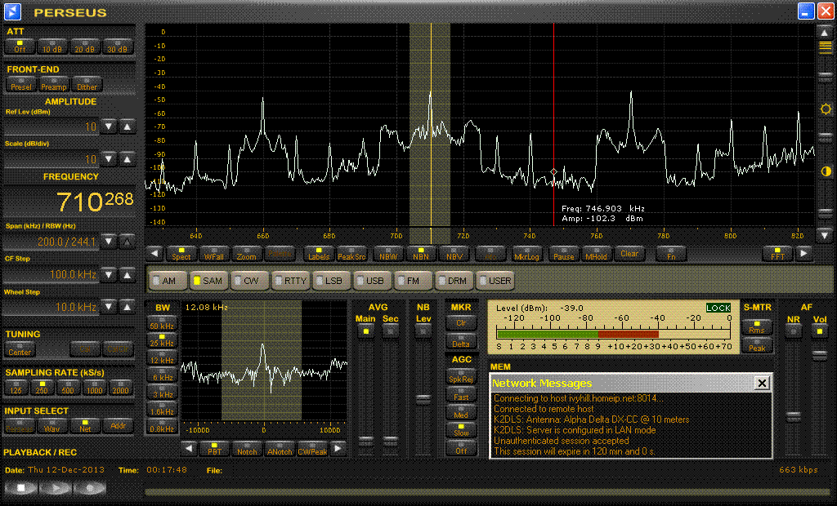Toggle the Labels button
The width and height of the screenshot is (837, 506).
click(319, 255)
